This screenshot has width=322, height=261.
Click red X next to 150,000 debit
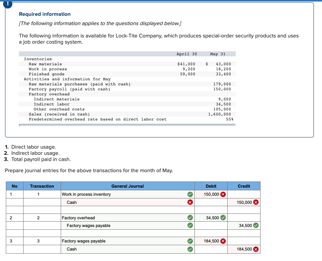tap(223, 194)
